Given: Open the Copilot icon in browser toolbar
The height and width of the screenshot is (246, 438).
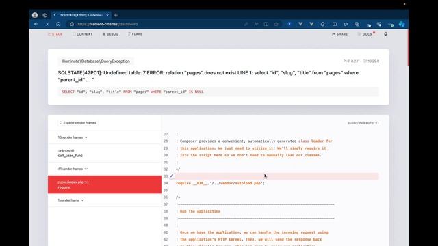Looking at the screenshot, I should point(402,25).
